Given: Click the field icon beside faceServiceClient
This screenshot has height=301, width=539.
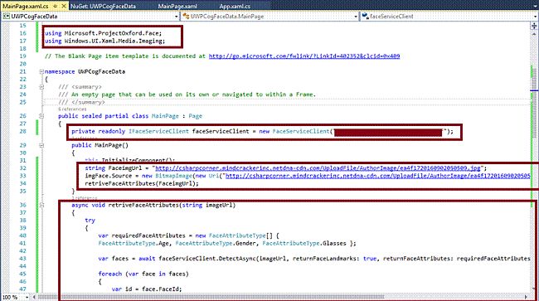Looking at the screenshot, I should pyautogui.click(x=366, y=16).
